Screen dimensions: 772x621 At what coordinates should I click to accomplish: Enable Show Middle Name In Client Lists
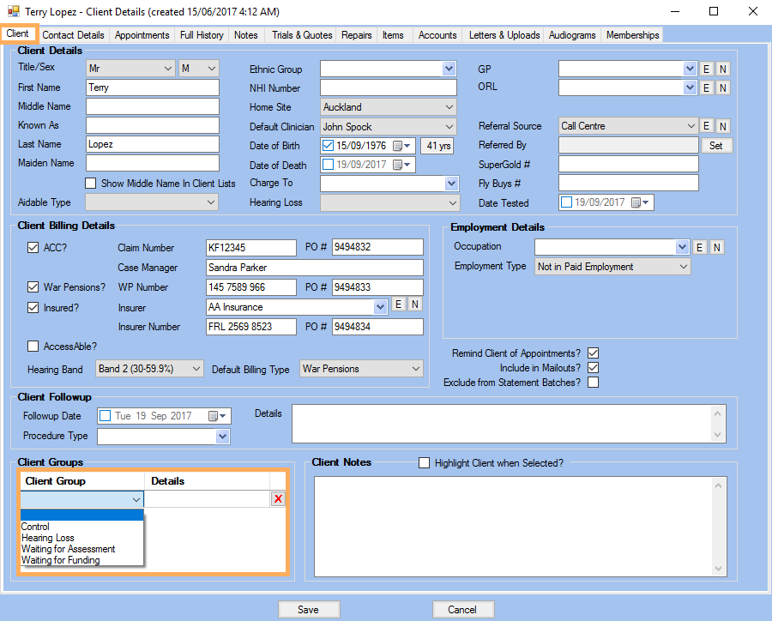pos(90,182)
